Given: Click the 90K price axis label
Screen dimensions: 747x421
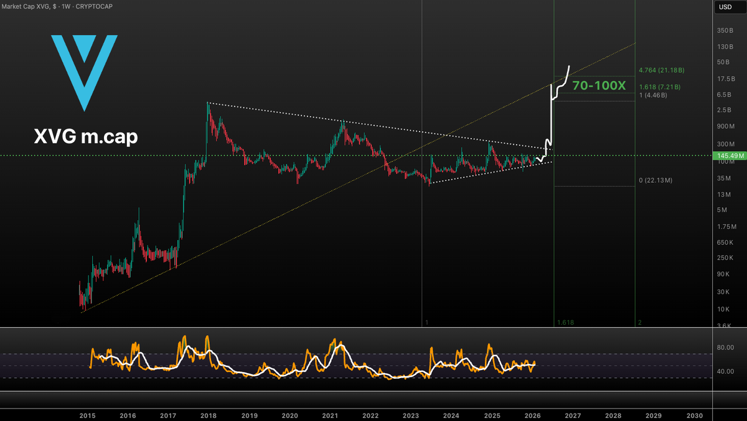Looking at the screenshot, I should tap(723, 274).
